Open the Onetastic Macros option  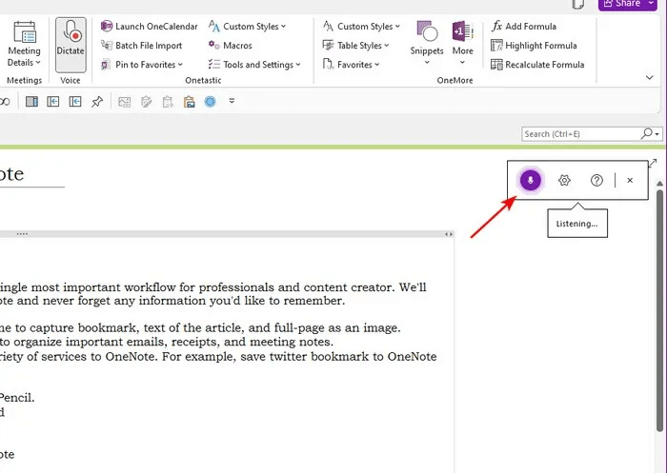231,46
